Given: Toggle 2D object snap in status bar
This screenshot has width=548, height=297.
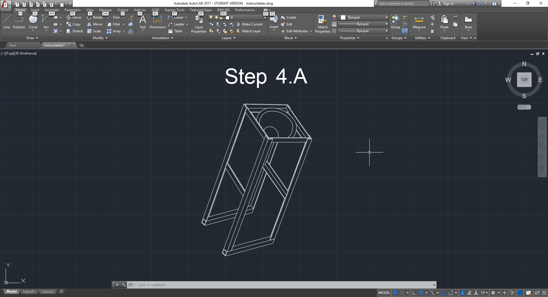Looking at the screenshot, I should (x=451, y=293).
